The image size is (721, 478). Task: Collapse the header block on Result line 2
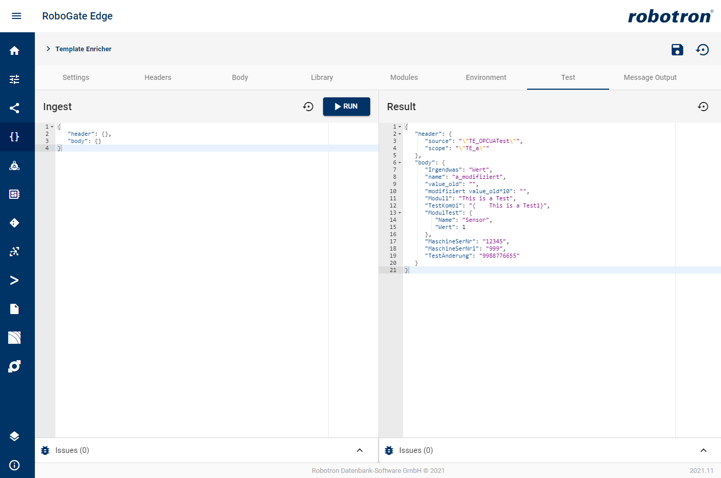400,134
